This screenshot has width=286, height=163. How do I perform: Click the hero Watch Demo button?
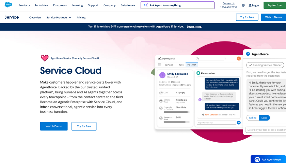pos(54,126)
